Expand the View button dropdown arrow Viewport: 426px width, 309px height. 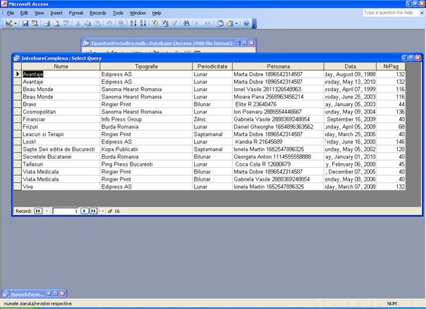tap(16, 23)
